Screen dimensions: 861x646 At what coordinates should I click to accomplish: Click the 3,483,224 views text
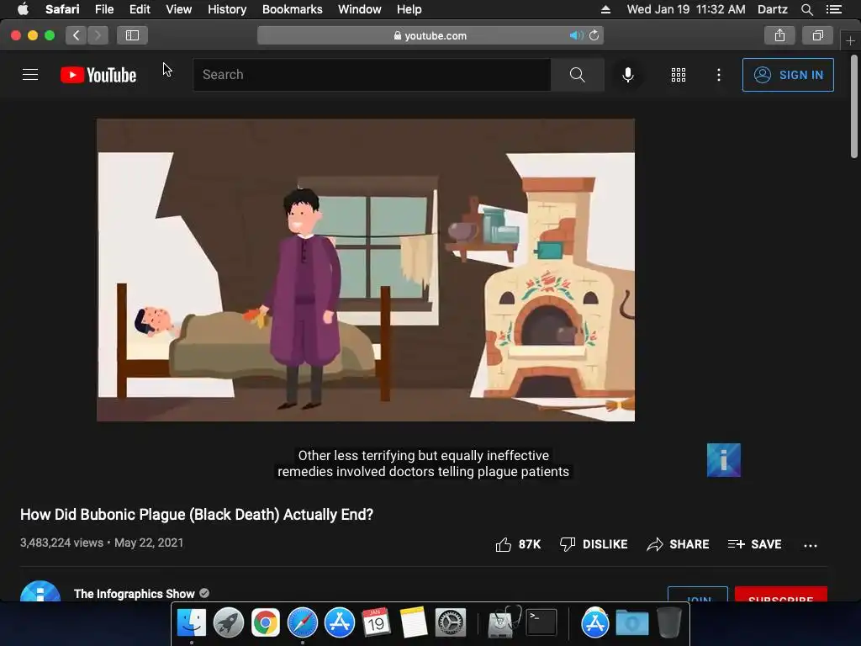tap(61, 543)
